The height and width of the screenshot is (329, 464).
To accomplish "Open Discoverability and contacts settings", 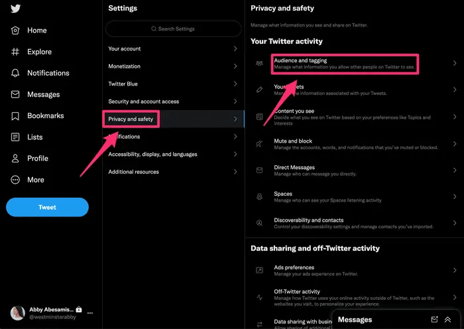I will [355, 223].
